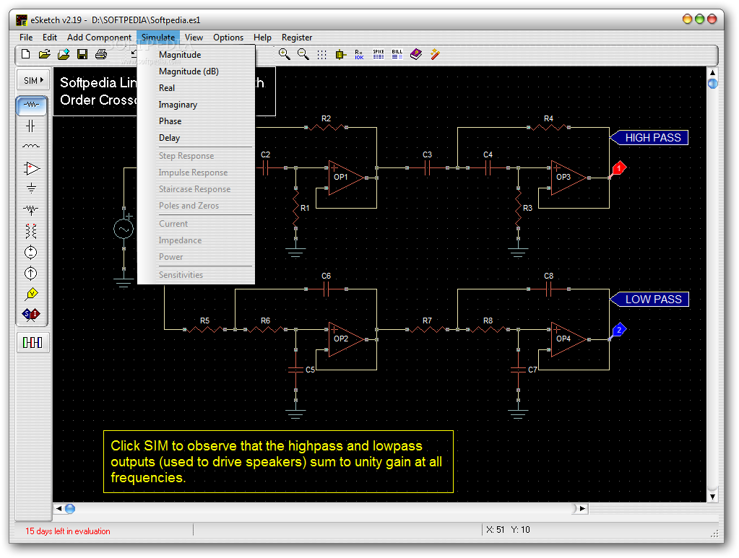
Task: Click the red output probe 1
Action: [x=619, y=167]
